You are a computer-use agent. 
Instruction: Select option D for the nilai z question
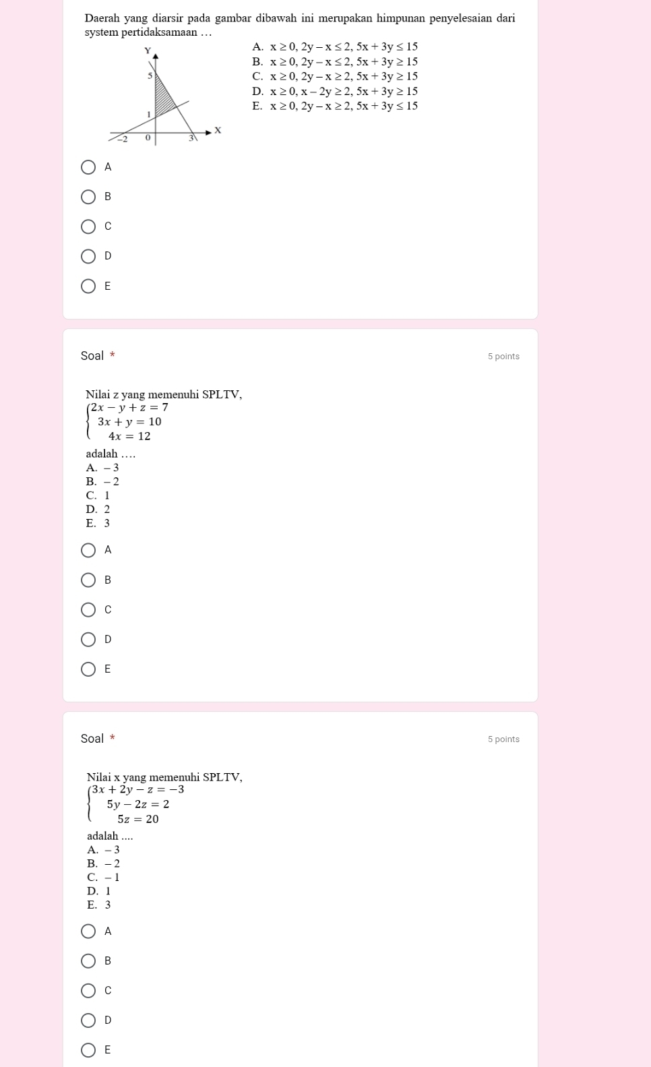tap(88, 640)
